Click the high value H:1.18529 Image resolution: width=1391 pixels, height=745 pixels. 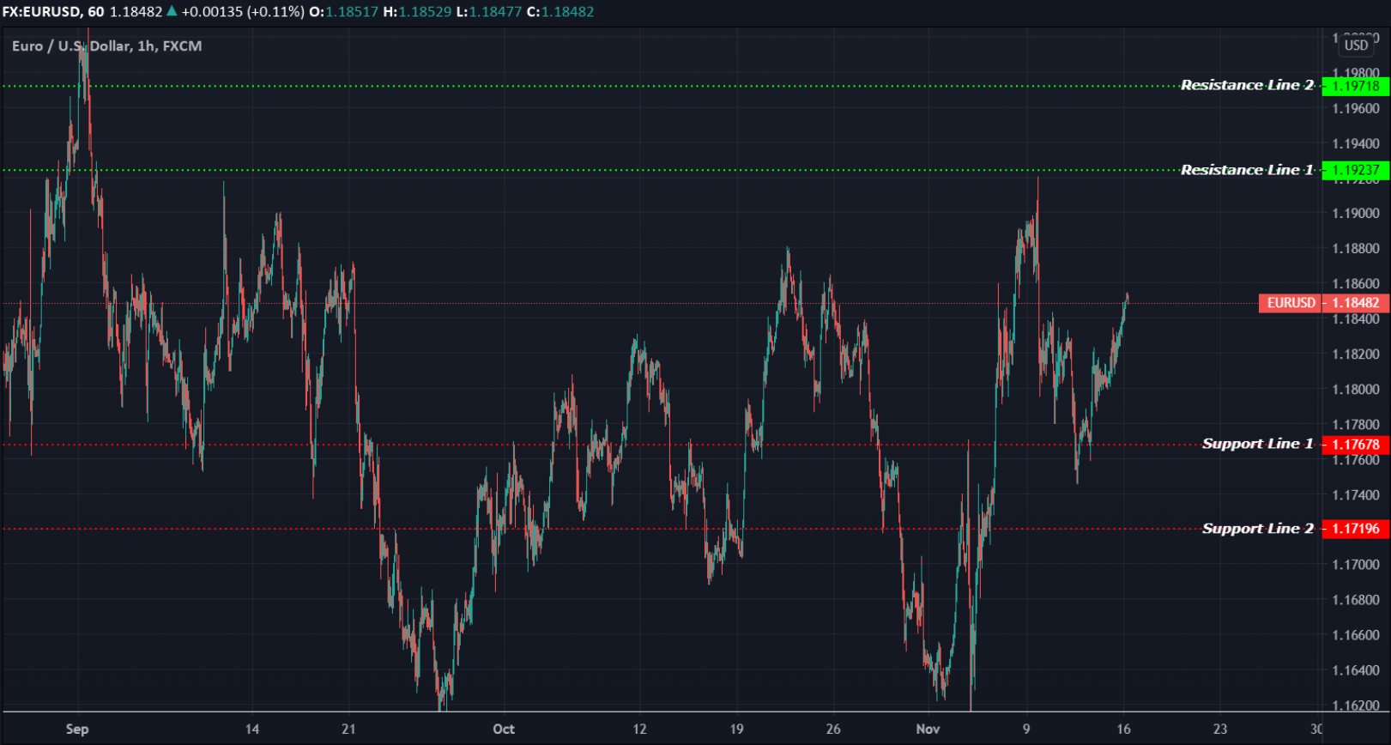(x=417, y=12)
